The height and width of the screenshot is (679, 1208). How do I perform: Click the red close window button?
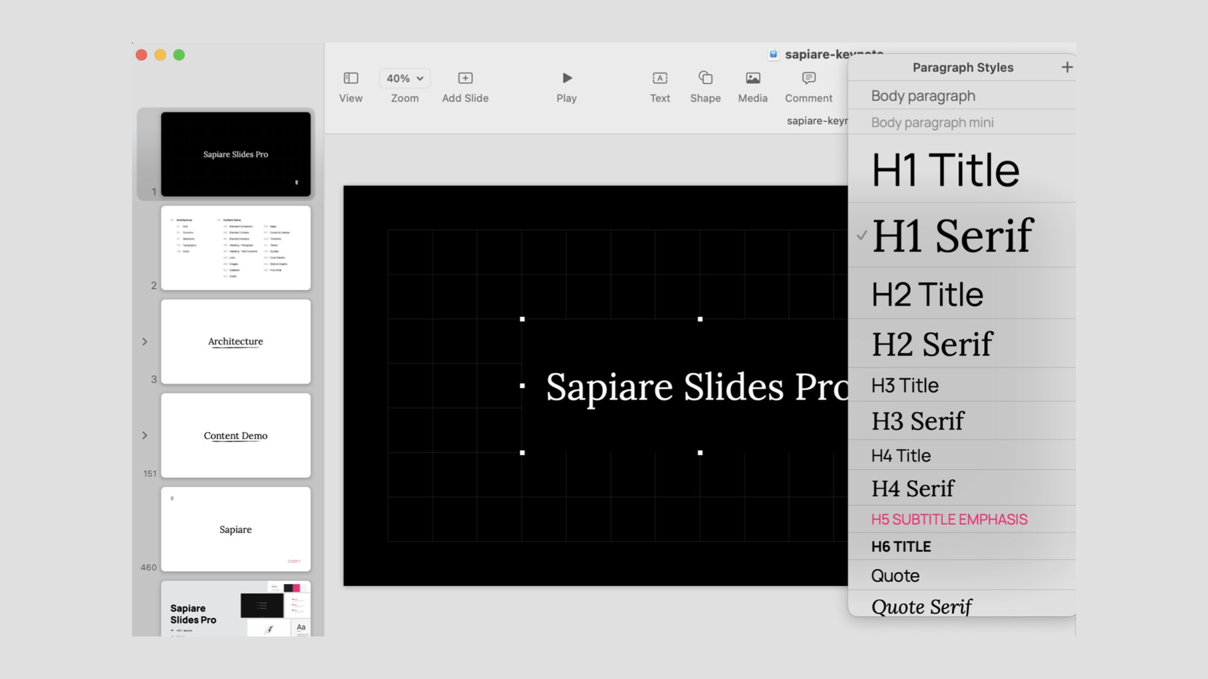point(142,55)
